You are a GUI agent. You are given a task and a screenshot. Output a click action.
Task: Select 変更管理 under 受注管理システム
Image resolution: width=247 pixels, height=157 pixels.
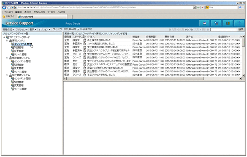click(19, 68)
